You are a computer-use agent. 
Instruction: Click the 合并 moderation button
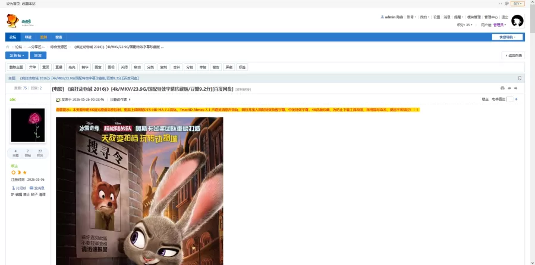(x=176, y=68)
